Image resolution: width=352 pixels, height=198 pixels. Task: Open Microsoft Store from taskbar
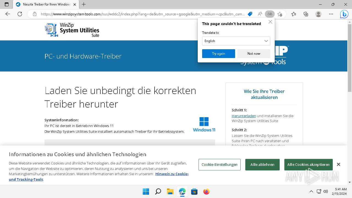(x=194, y=191)
